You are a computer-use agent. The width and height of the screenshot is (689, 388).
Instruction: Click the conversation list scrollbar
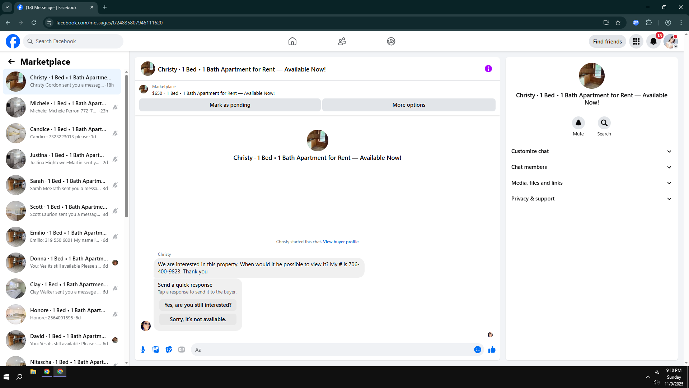pyautogui.click(x=126, y=146)
